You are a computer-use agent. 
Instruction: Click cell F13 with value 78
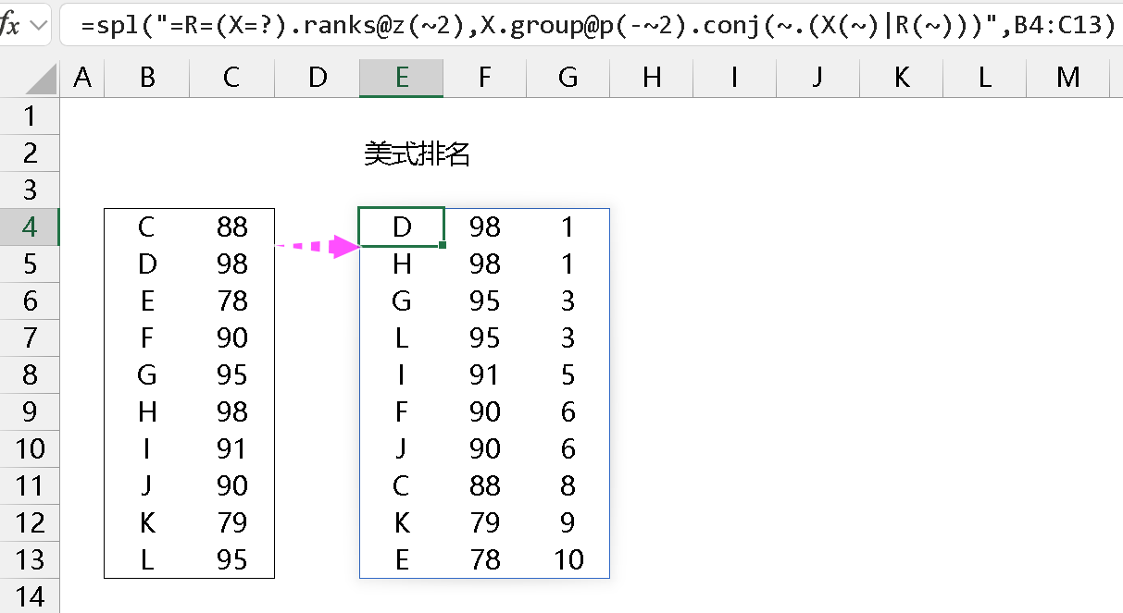pos(484,560)
